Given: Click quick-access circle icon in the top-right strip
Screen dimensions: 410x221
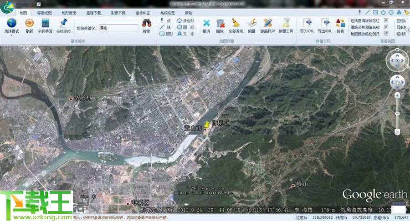Looking at the screenshot, I should pyautogui.click(x=391, y=12).
